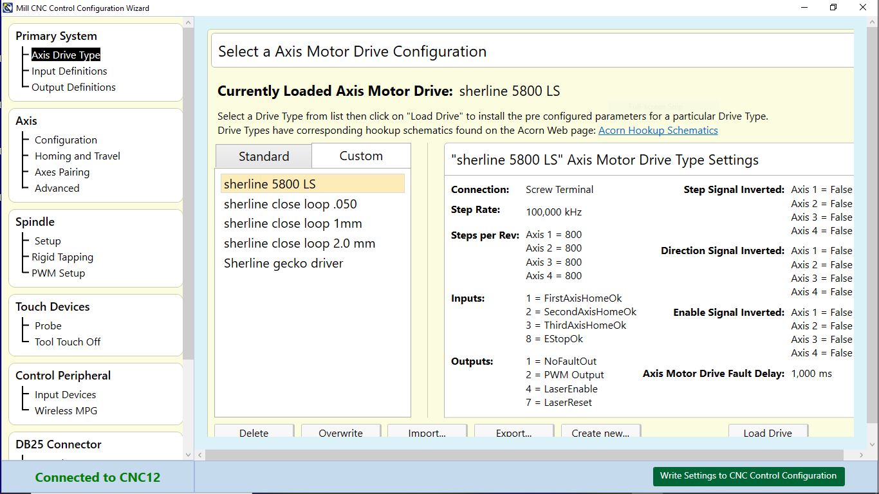Switch to the Custom tab
The height and width of the screenshot is (494, 879).
[361, 156]
